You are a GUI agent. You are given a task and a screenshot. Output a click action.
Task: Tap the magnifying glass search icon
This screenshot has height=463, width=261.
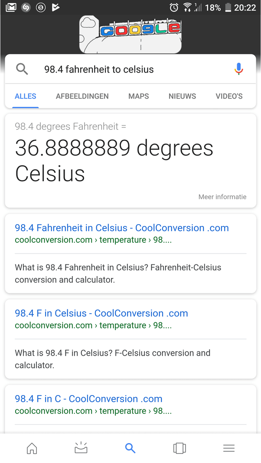click(22, 69)
